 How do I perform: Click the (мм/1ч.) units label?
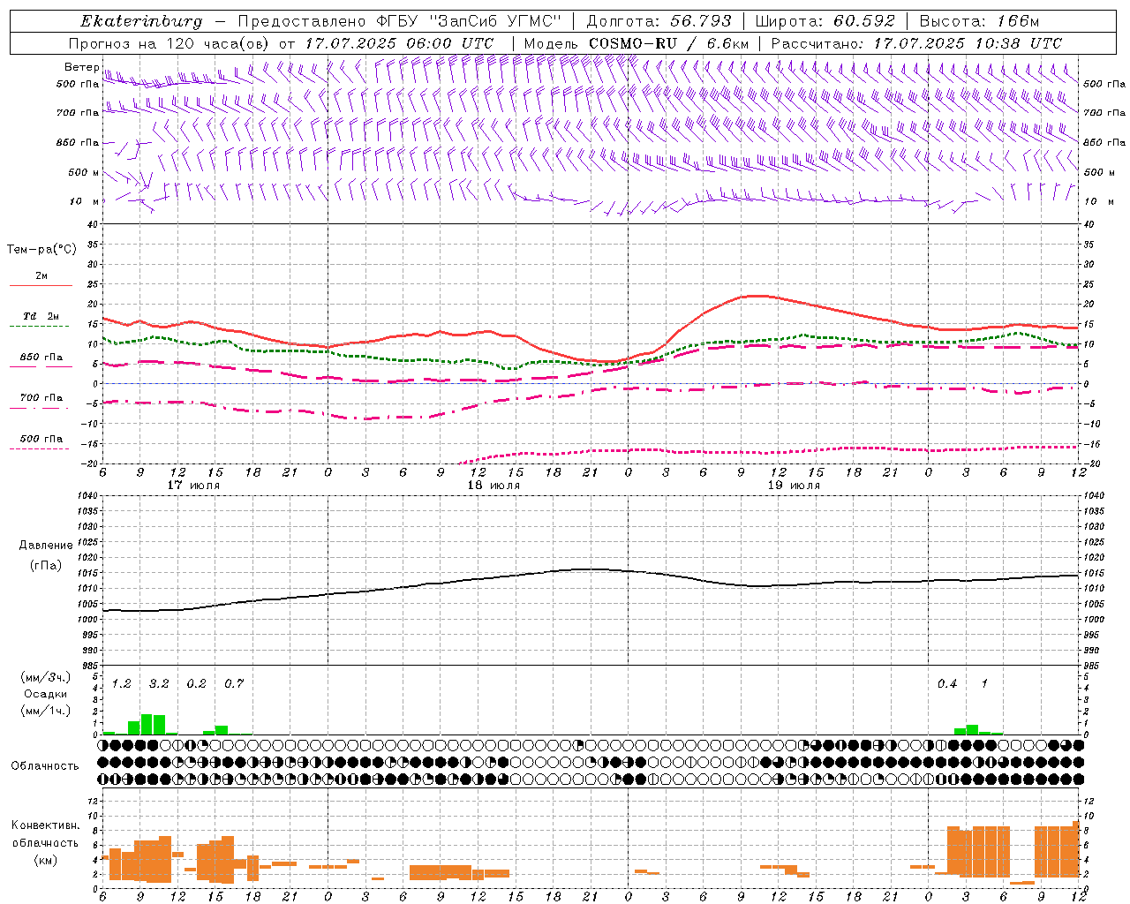(45, 711)
